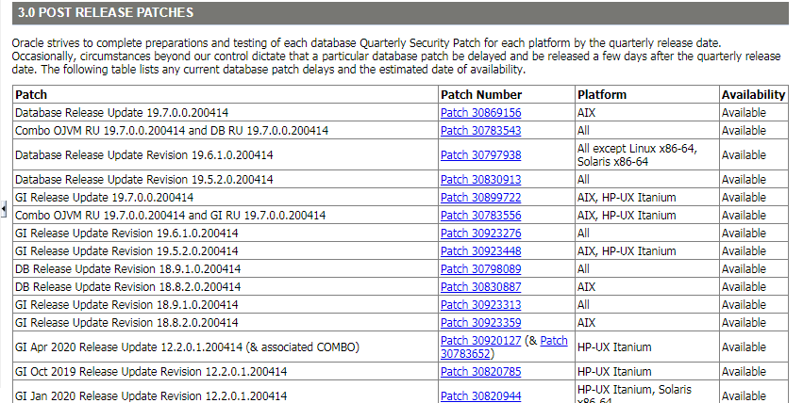This screenshot has height=403, width=803.
Task: Select 'DB Release Update Revision 18.9.1.0.200414' cell
Action: (x=226, y=269)
